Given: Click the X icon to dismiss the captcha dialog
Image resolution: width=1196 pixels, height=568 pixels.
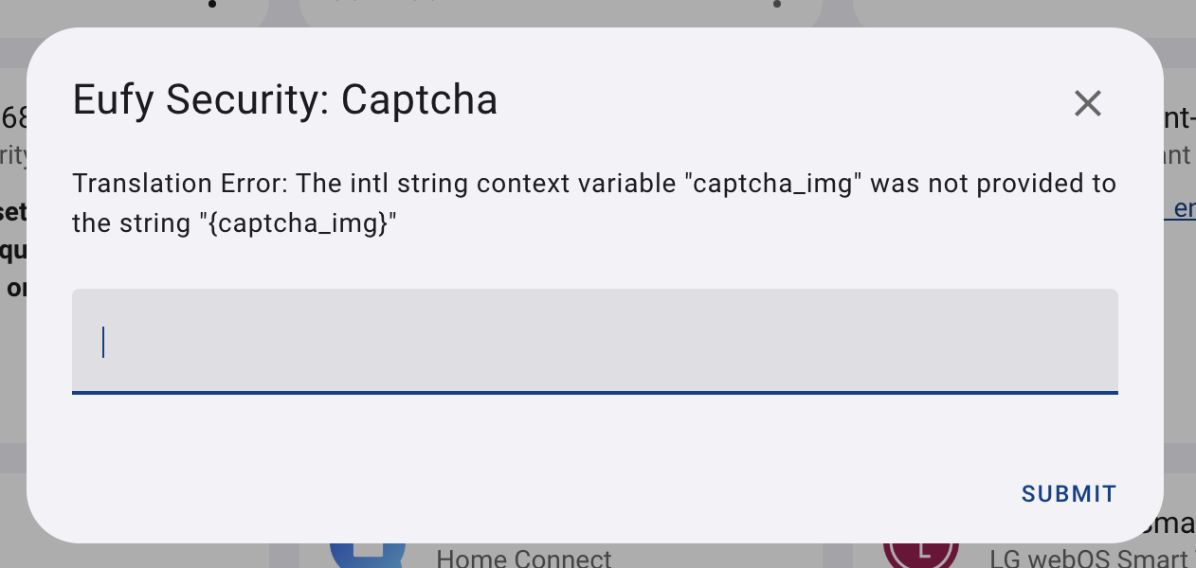Looking at the screenshot, I should (1087, 103).
